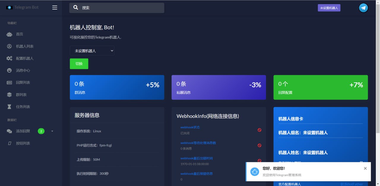Expand the 添加回复 submenu arrow

(52, 131)
